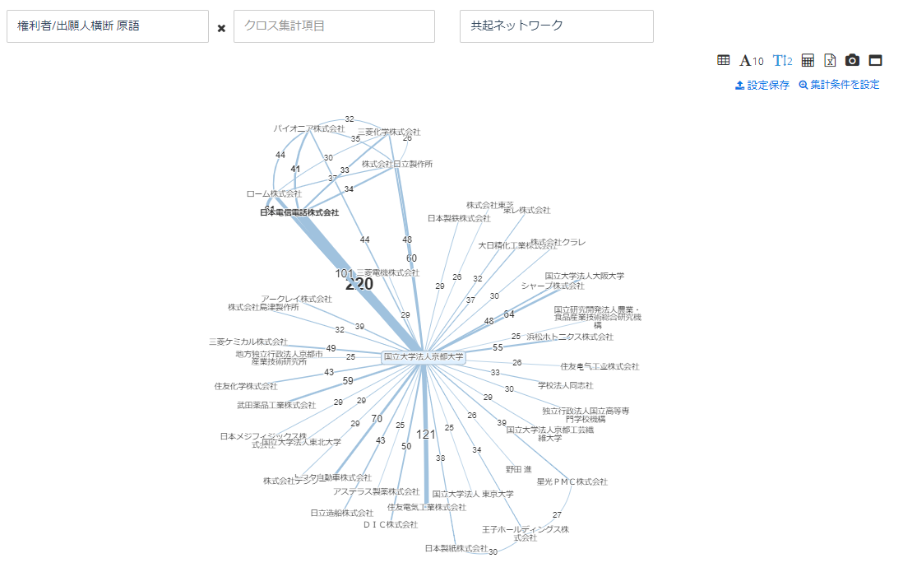Click the font size A10 icon
This screenshot has height=572, width=903.
[752, 60]
